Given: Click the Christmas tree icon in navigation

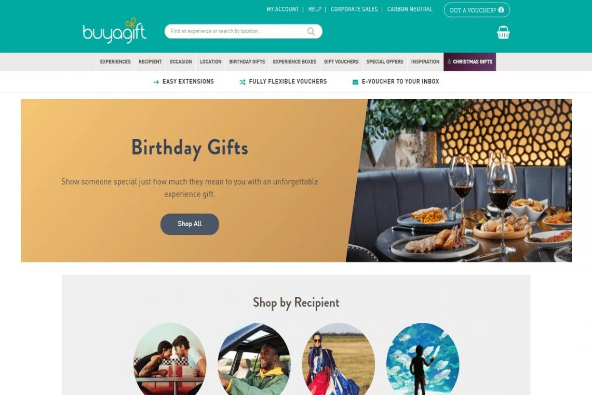Looking at the screenshot, I should pyautogui.click(x=449, y=62).
